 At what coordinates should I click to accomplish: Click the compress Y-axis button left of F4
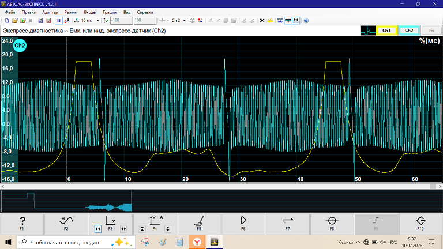[142, 229]
